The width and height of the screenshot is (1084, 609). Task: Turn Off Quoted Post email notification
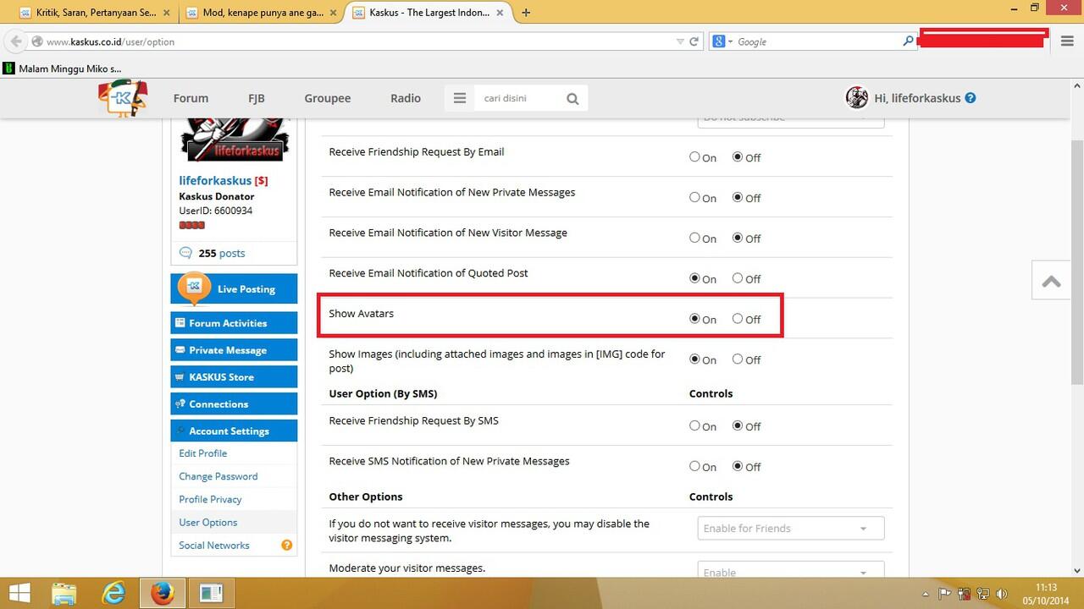[x=738, y=278]
